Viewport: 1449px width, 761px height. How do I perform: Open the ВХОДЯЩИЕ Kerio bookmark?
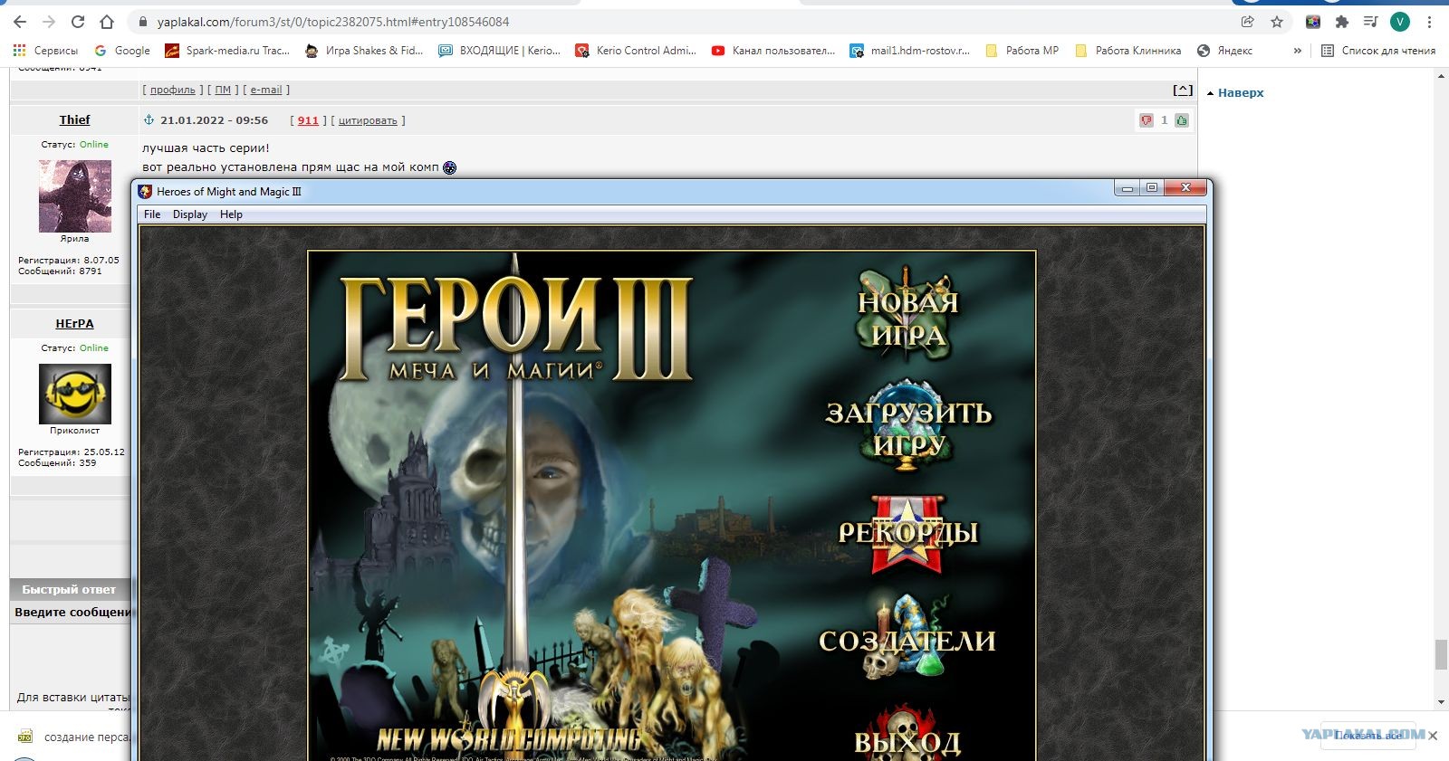(499, 51)
